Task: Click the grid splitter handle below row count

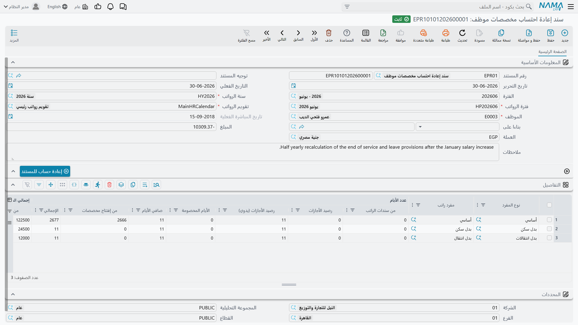Action: (x=289, y=285)
